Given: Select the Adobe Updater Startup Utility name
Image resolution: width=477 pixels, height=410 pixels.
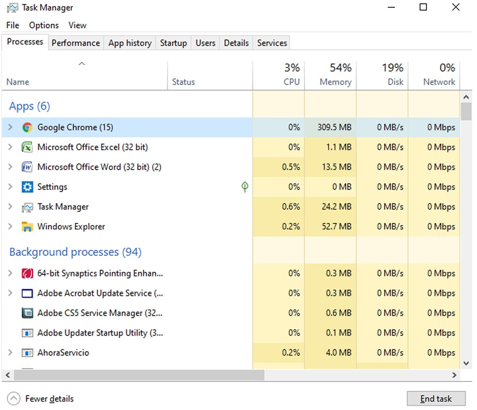Looking at the screenshot, I should [x=100, y=333].
